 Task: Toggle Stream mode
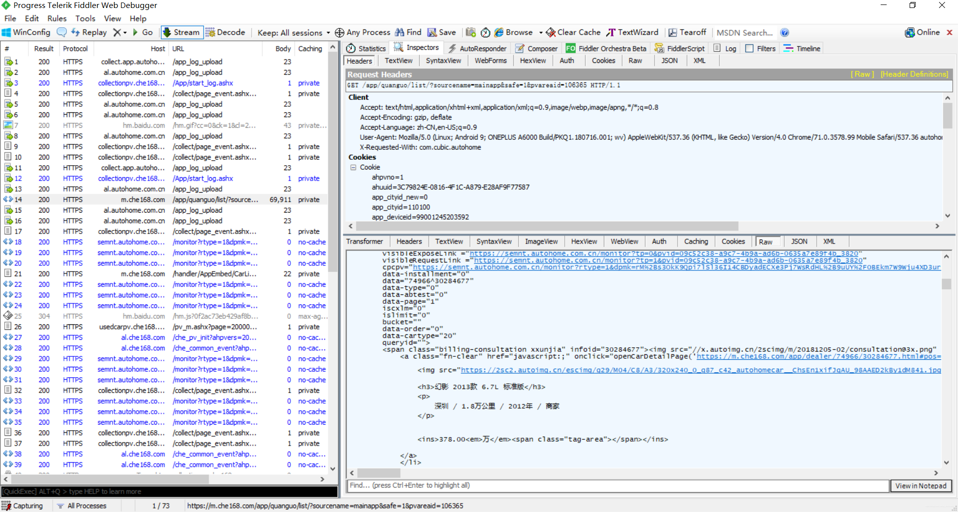tap(182, 32)
